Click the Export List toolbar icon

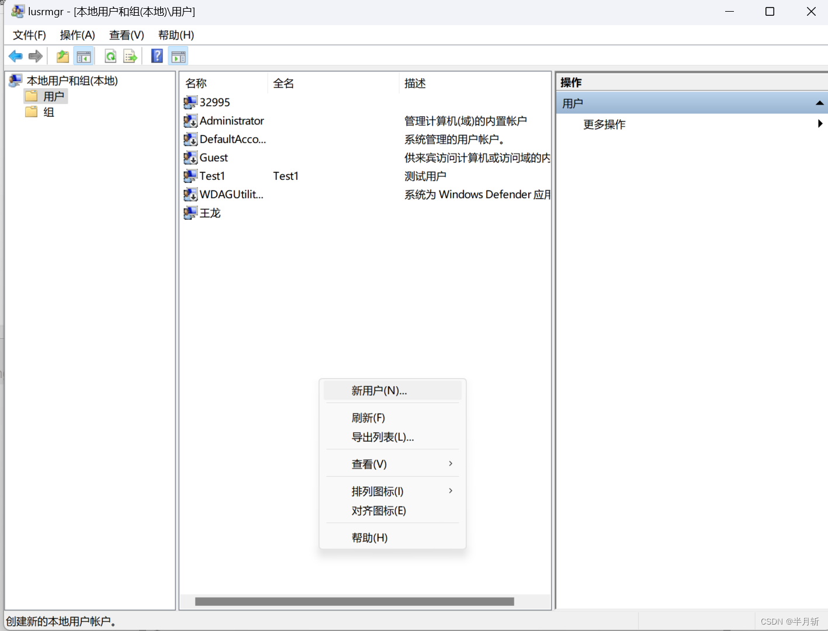130,56
